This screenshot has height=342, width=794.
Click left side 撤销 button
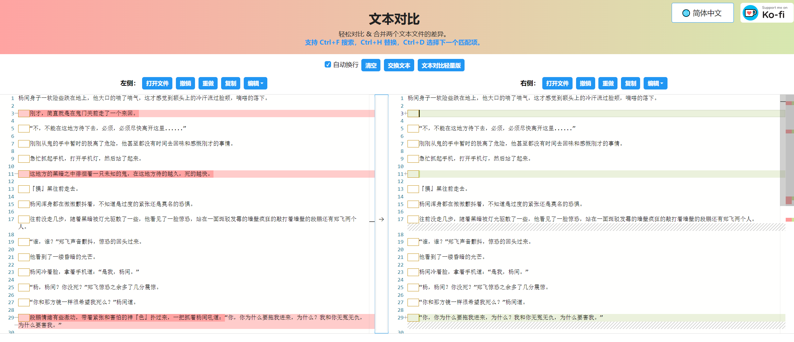click(x=185, y=83)
